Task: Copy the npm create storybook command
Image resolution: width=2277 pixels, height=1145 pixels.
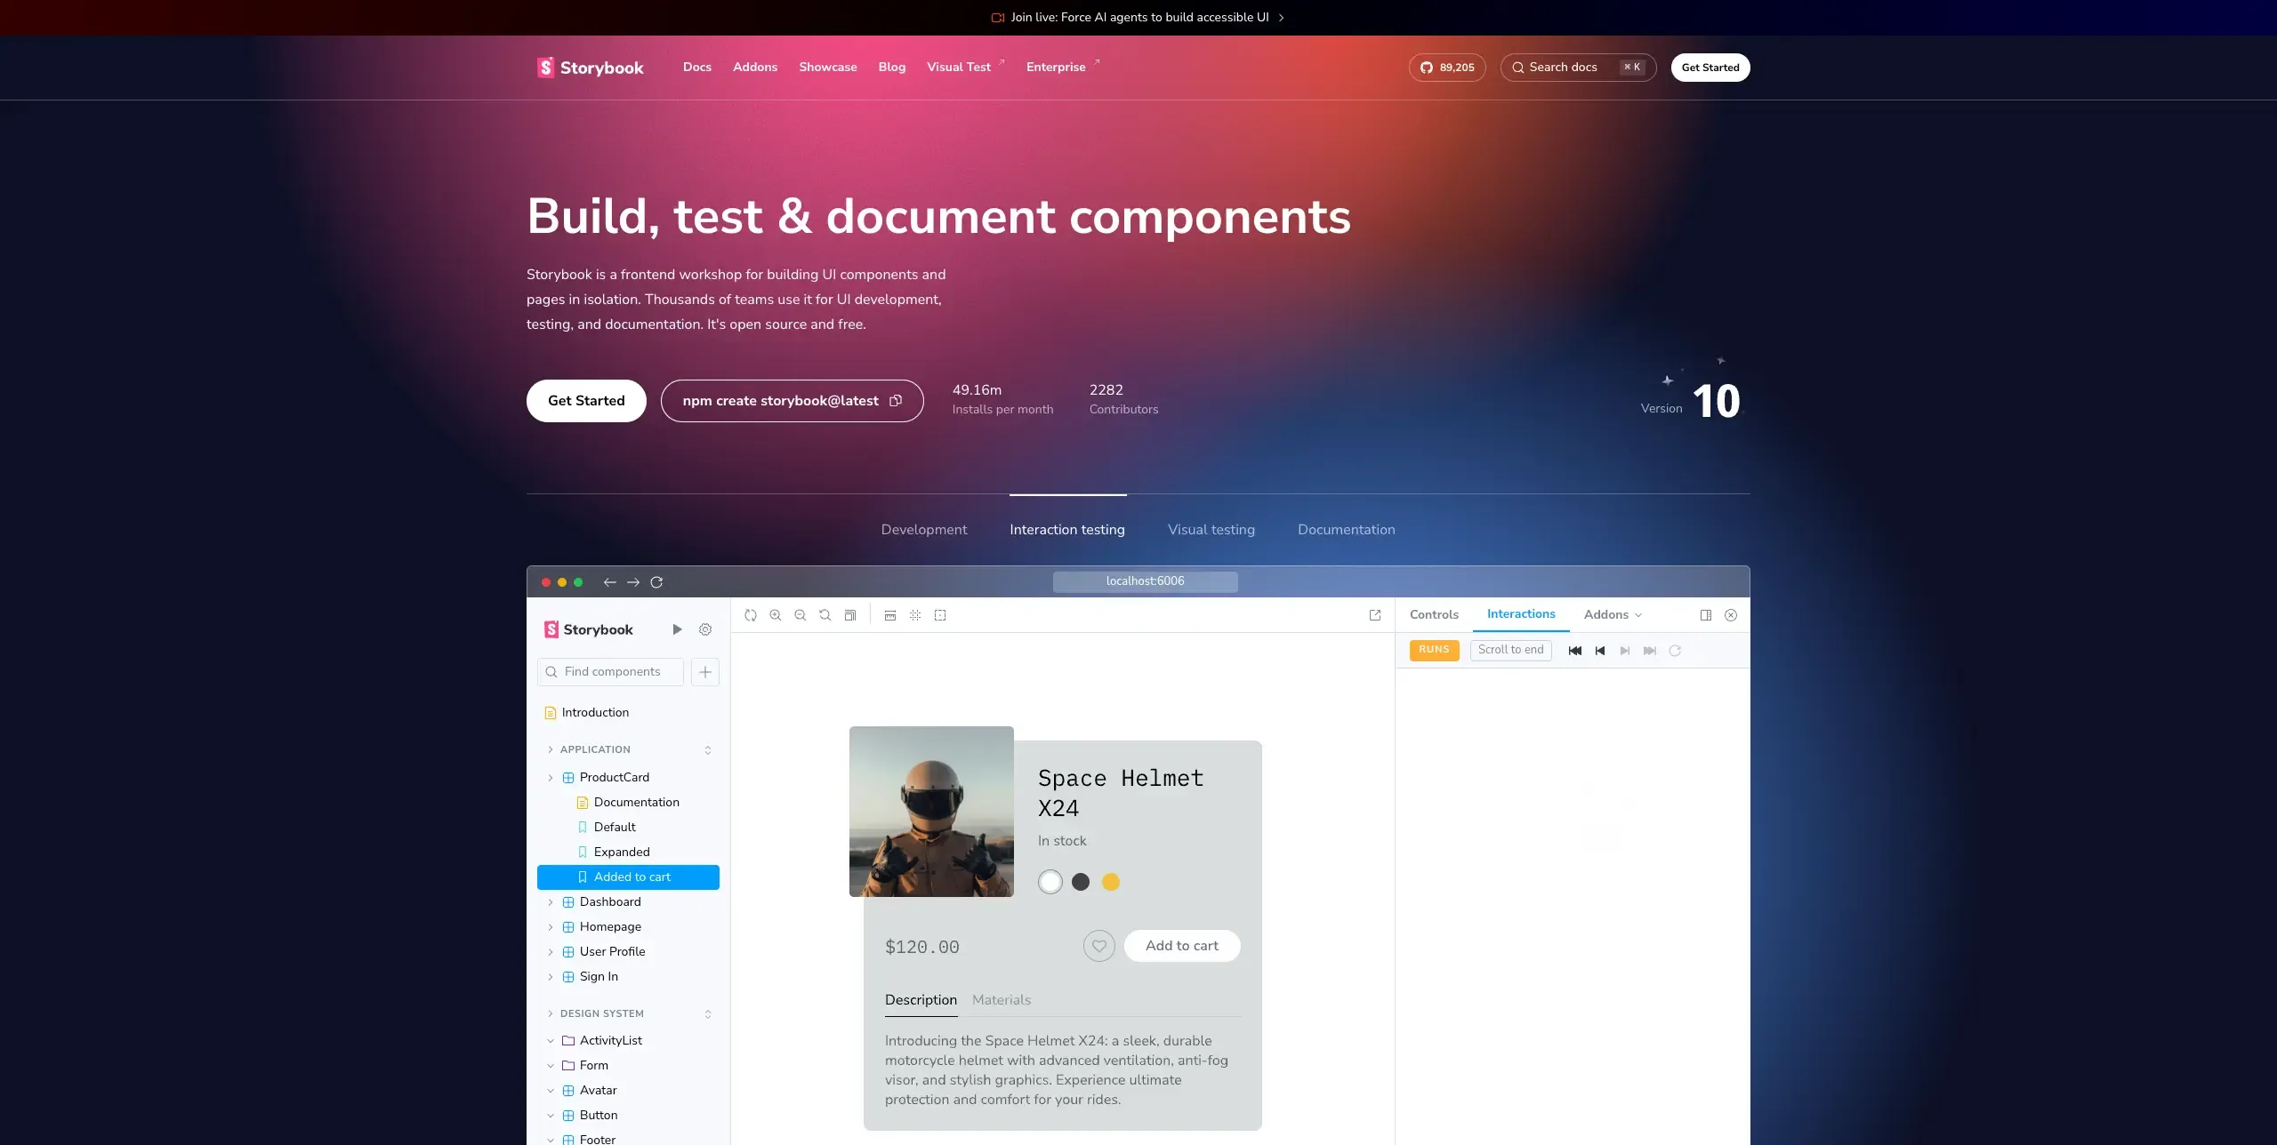Action: (x=895, y=400)
